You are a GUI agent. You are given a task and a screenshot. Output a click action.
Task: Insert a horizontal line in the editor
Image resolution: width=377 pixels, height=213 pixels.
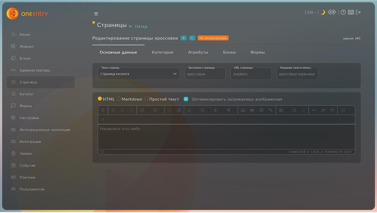coord(314,110)
